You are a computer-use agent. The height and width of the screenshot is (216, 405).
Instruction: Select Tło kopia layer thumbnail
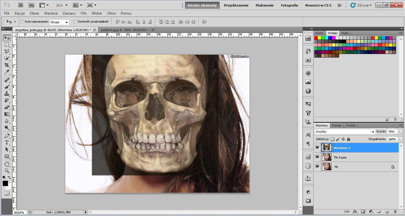(x=326, y=157)
